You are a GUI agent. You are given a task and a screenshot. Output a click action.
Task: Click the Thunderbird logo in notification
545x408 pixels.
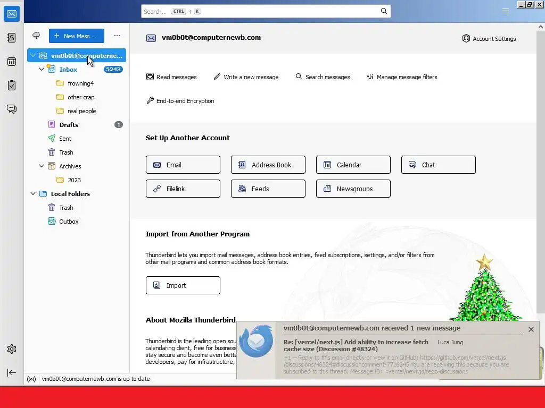(x=256, y=342)
